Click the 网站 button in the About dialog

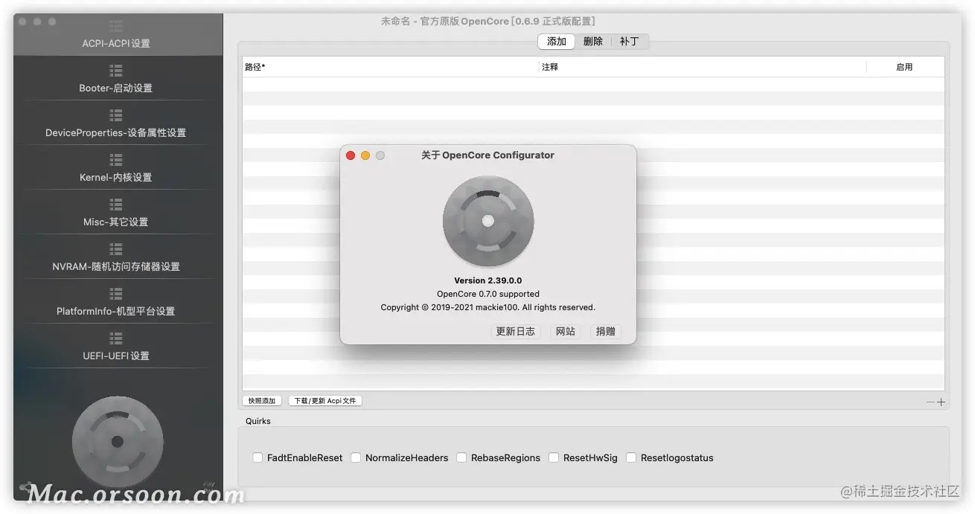pyautogui.click(x=566, y=331)
